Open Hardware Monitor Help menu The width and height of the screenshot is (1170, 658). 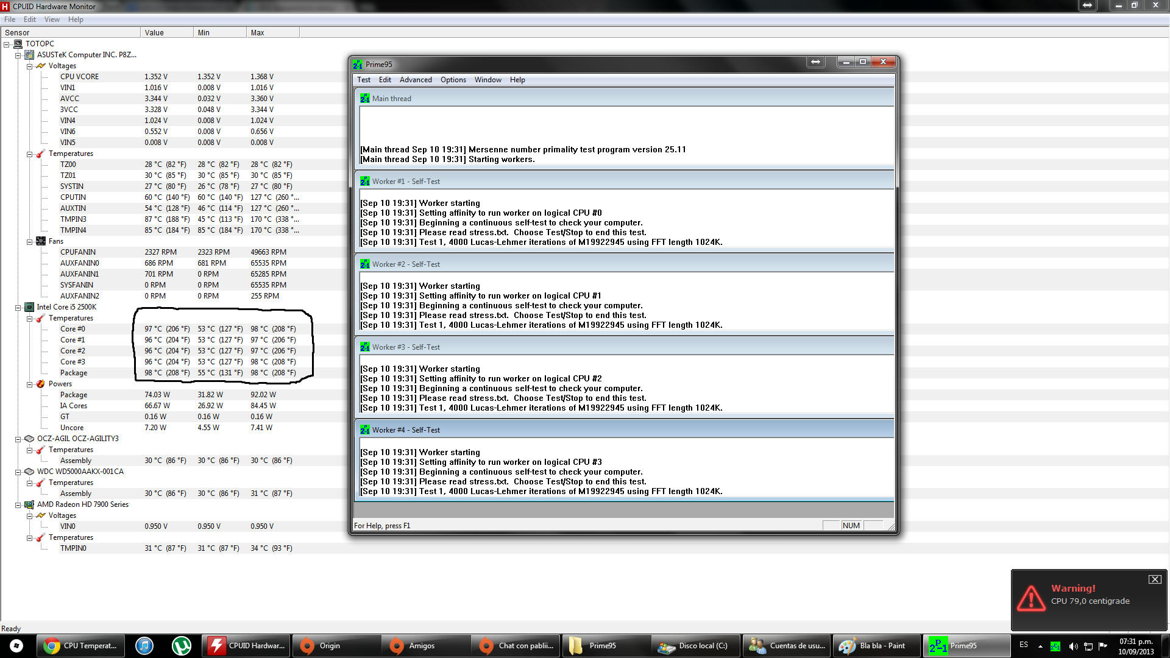pyautogui.click(x=76, y=19)
